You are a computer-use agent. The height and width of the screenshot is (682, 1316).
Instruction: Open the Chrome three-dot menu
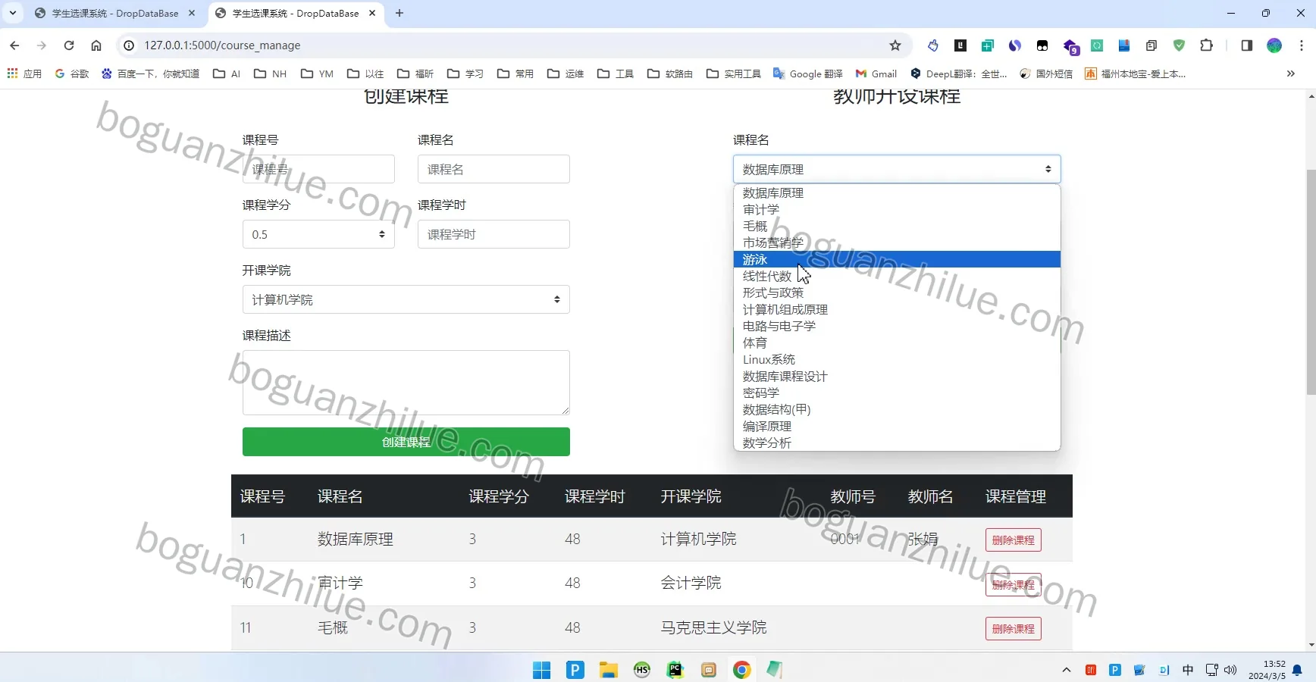point(1302,45)
